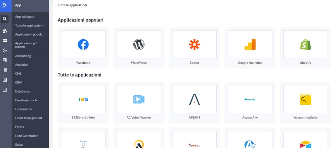Open the search magnifier in sidebar
336x148 pixels.
coord(5,19)
